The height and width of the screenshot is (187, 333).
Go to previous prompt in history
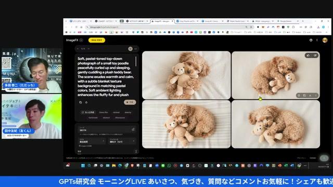click(x=78, y=49)
